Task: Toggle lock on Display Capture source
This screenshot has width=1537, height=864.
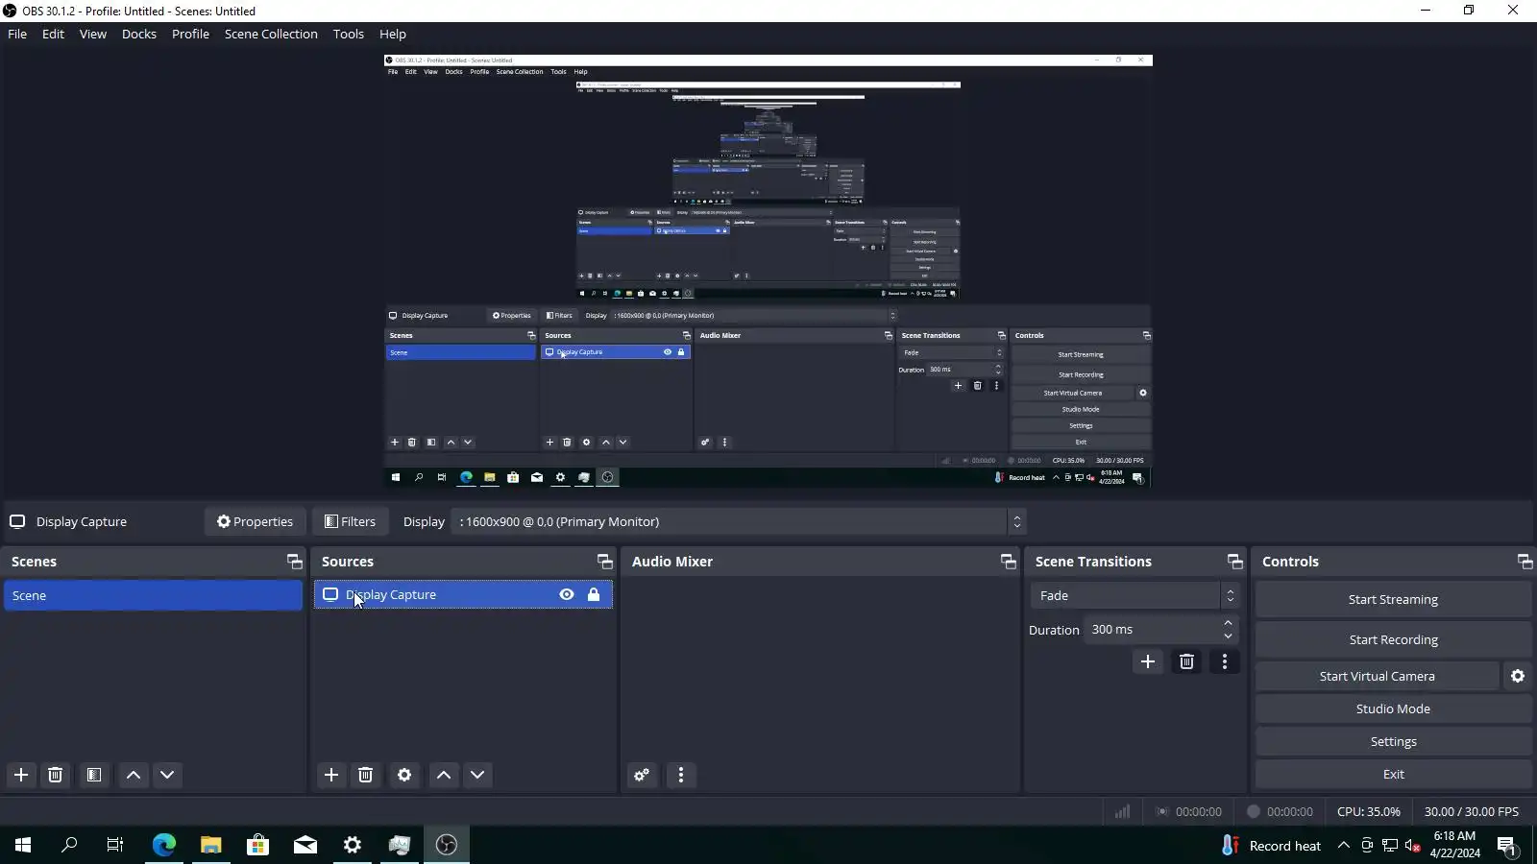Action: [594, 595]
